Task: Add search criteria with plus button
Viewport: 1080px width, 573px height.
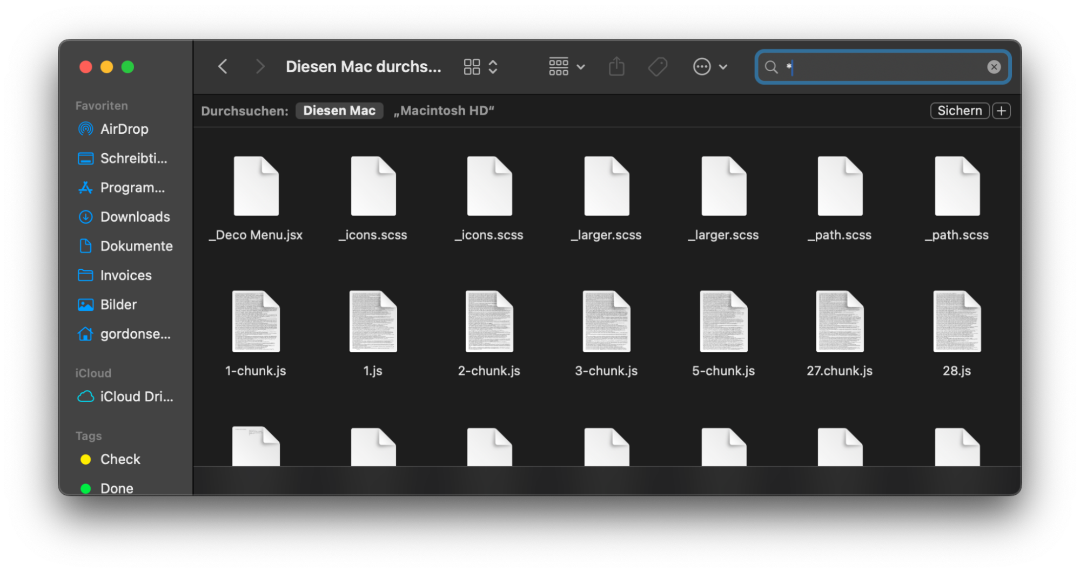Action: click(x=1001, y=111)
